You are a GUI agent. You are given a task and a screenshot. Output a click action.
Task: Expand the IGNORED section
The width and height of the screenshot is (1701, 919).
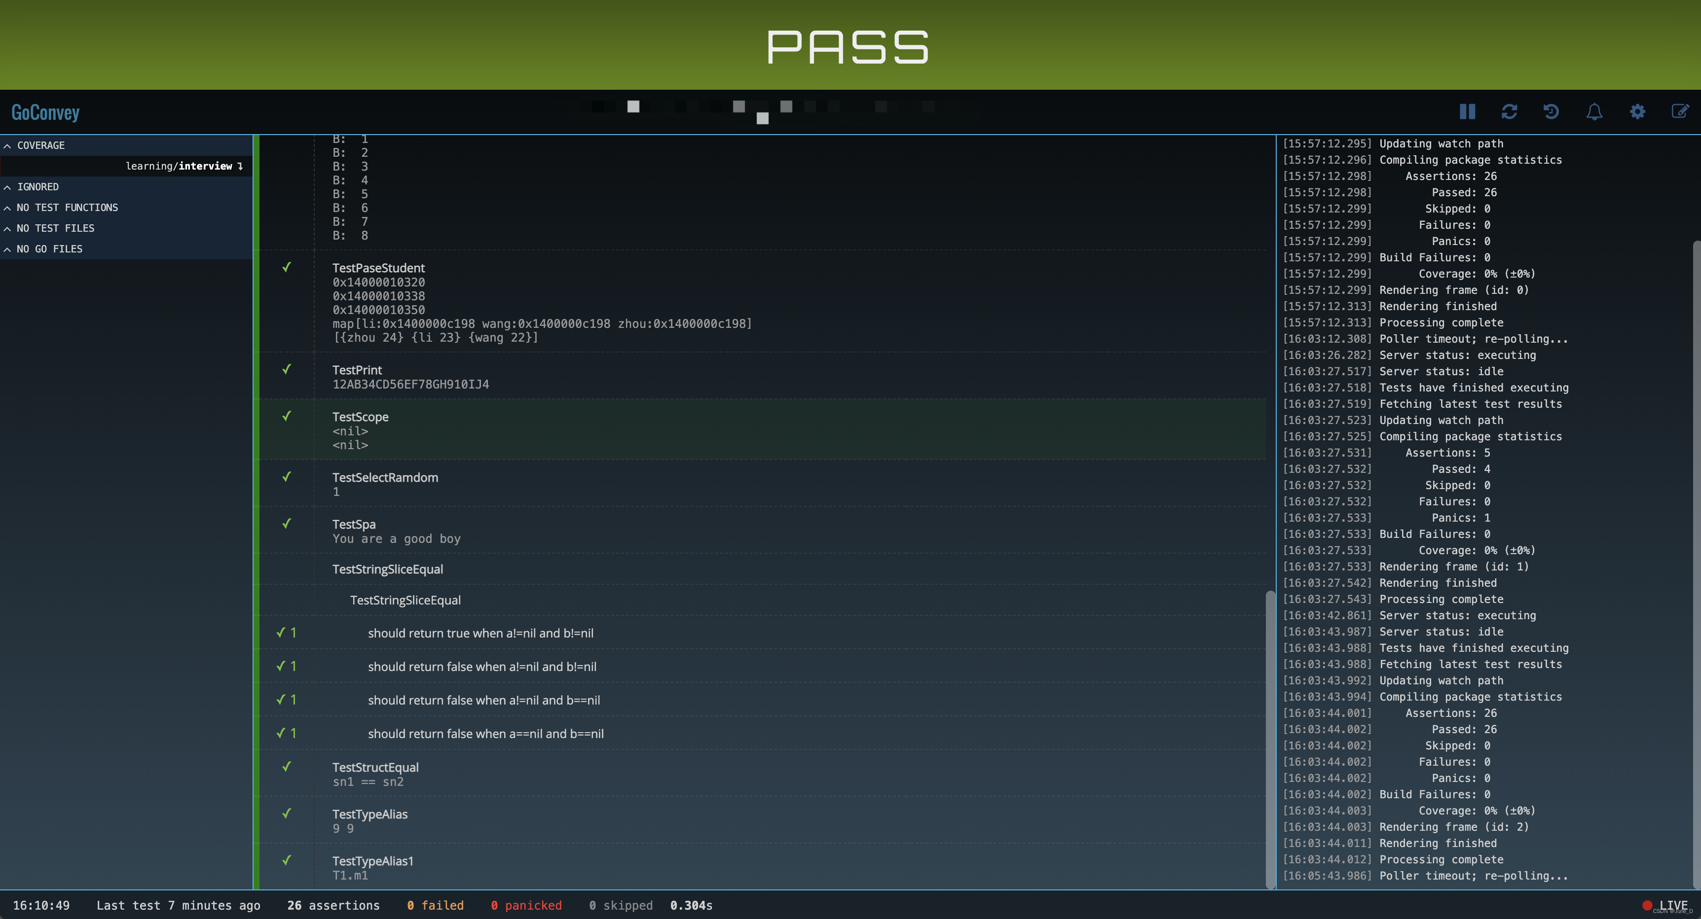tap(37, 187)
